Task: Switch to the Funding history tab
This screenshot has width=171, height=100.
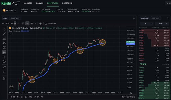Action: [x=15, y=18]
